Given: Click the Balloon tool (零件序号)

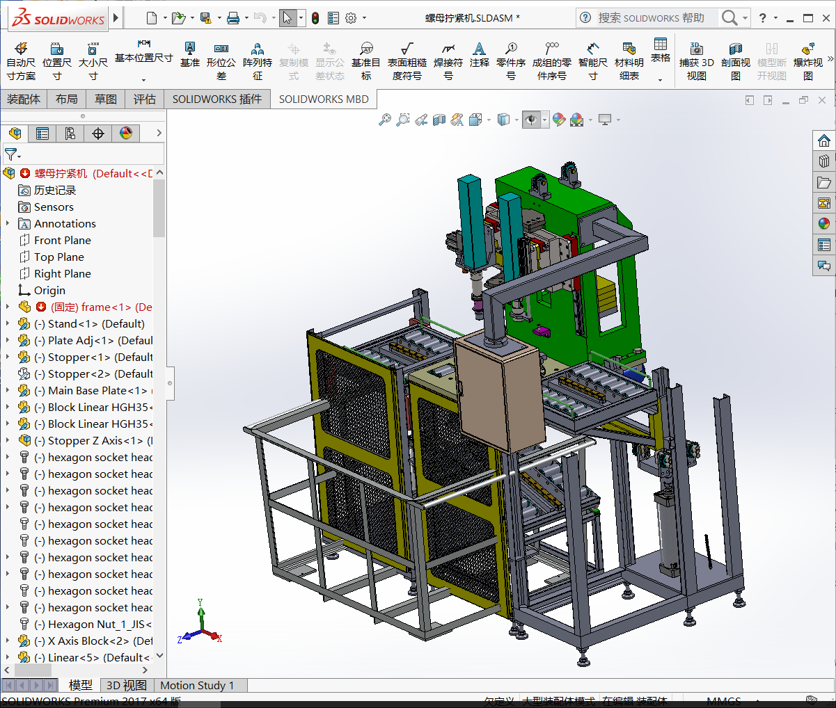Looking at the screenshot, I should click(511, 61).
